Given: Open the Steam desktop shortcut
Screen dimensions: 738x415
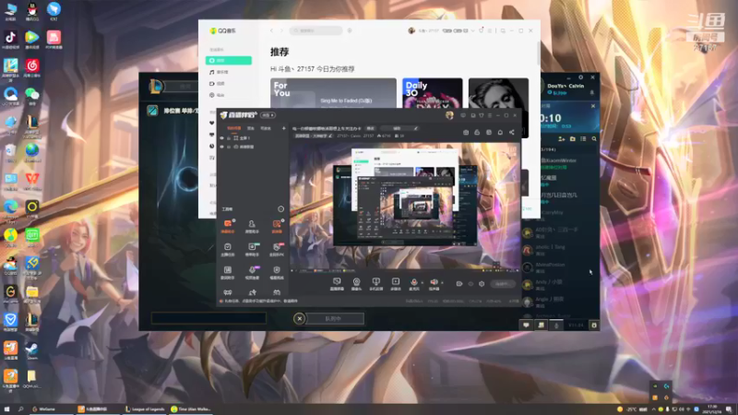Looking at the screenshot, I should pyautogui.click(x=31, y=351).
